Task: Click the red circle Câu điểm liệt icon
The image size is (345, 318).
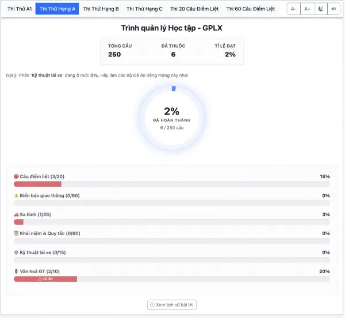Action: point(16,176)
